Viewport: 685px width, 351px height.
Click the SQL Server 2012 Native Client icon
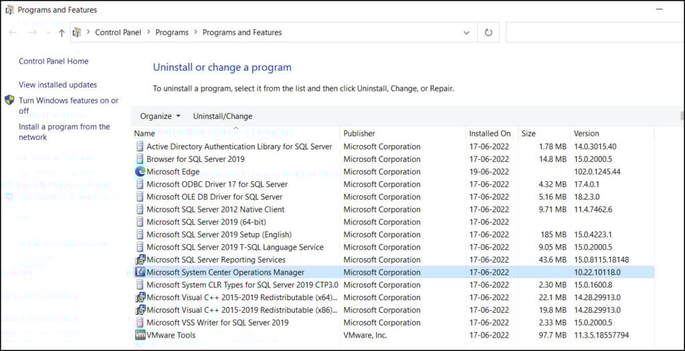point(140,209)
